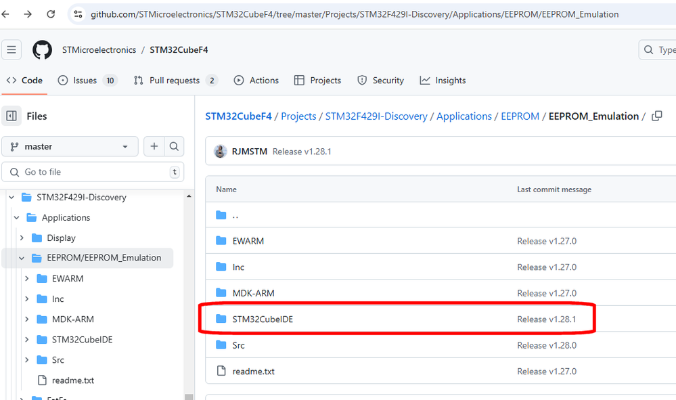Open RJMSTM committer profile name
The width and height of the screenshot is (676, 400).
click(x=250, y=152)
